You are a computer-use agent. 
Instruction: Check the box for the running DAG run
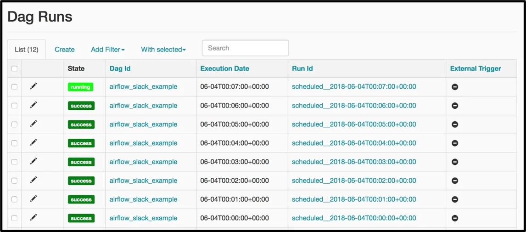(14, 87)
